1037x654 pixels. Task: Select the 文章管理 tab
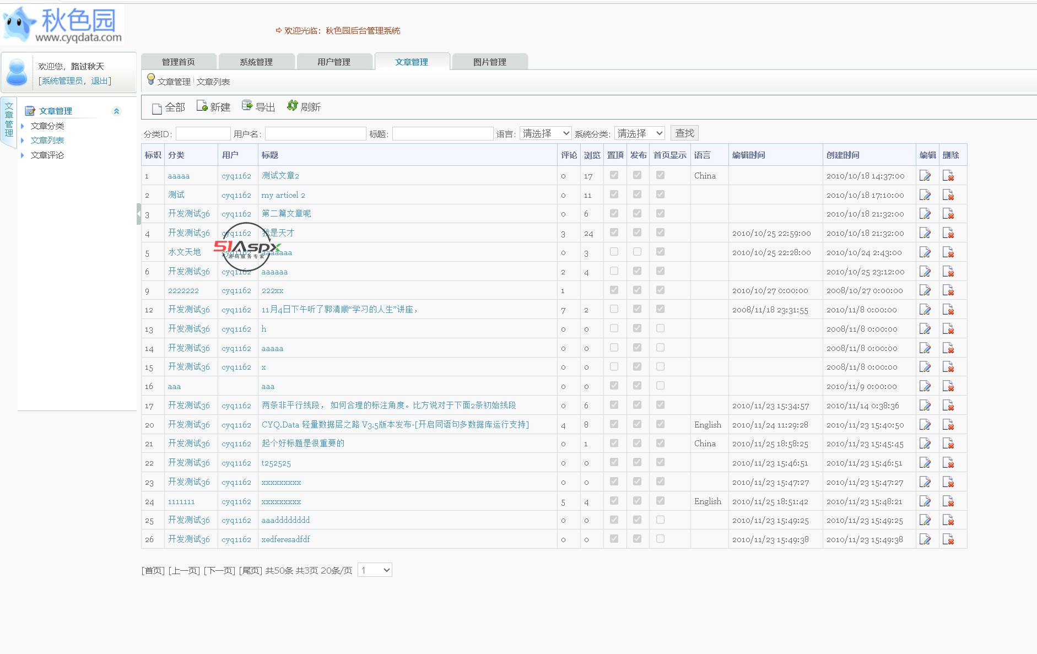click(412, 62)
